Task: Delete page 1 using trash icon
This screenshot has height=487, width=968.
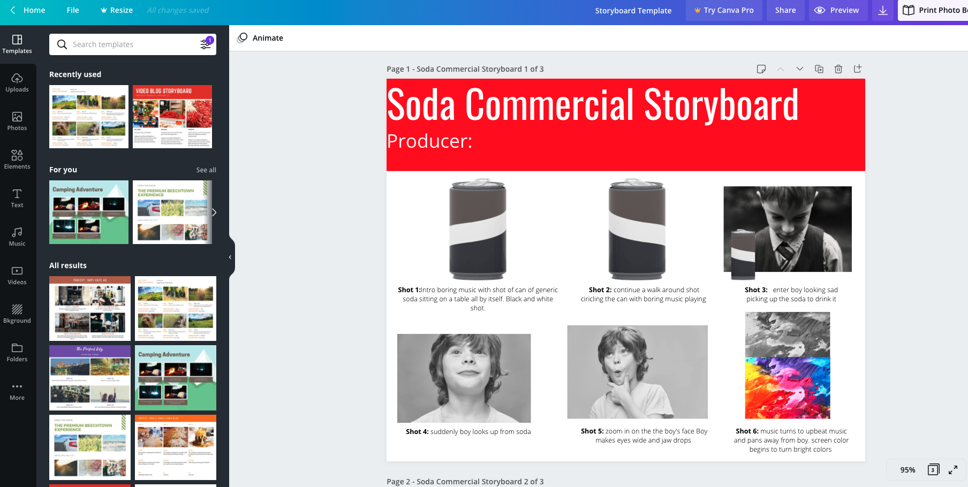Action: click(x=838, y=69)
